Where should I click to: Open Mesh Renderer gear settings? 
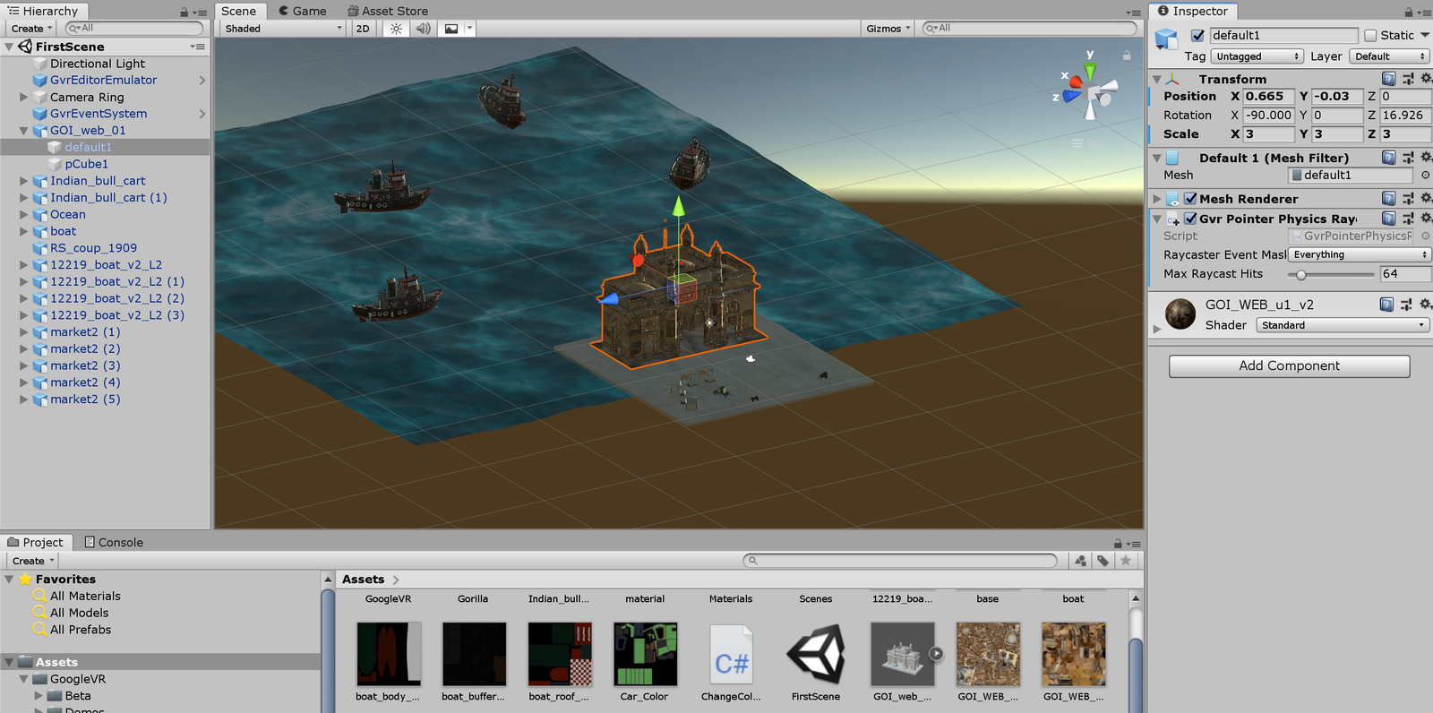[1426, 198]
